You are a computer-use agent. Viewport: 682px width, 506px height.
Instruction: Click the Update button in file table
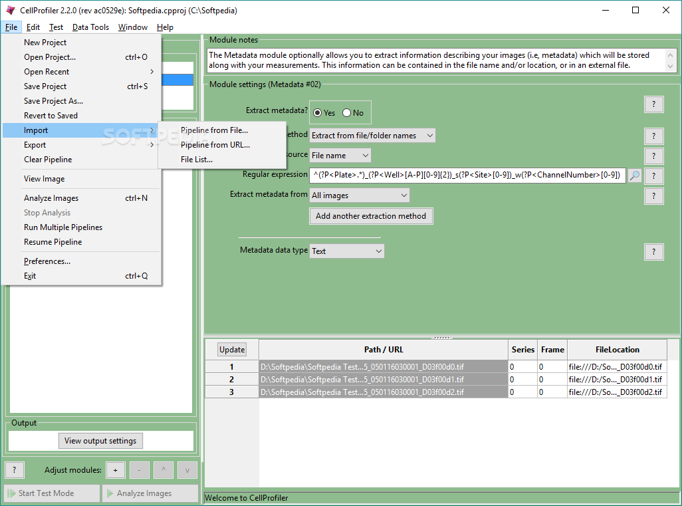tap(232, 349)
